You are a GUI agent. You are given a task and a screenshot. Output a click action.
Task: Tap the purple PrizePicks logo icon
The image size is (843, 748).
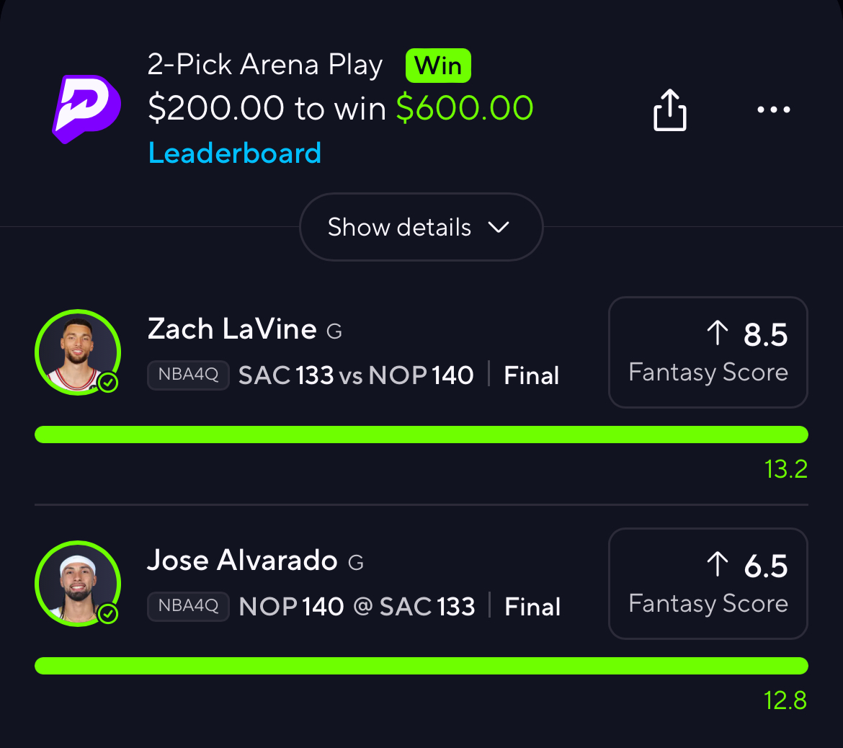tap(86, 108)
